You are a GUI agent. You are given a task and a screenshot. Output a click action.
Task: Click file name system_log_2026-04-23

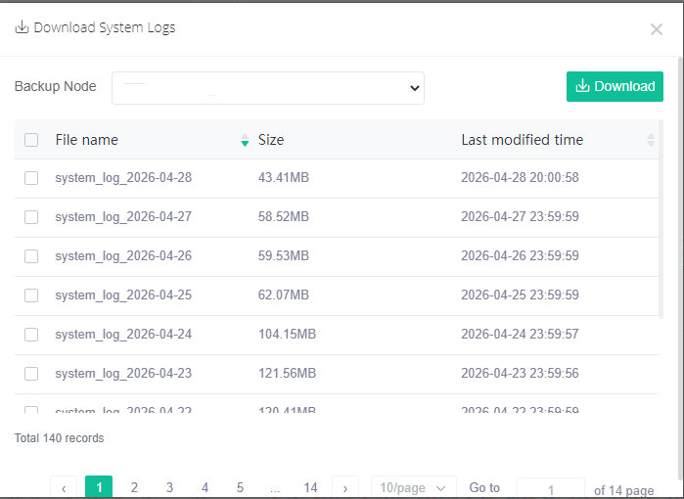click(x=123, y=374)
